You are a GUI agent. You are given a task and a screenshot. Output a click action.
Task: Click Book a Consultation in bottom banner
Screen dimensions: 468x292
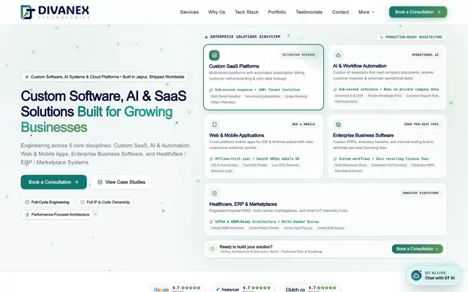(418, 249)
